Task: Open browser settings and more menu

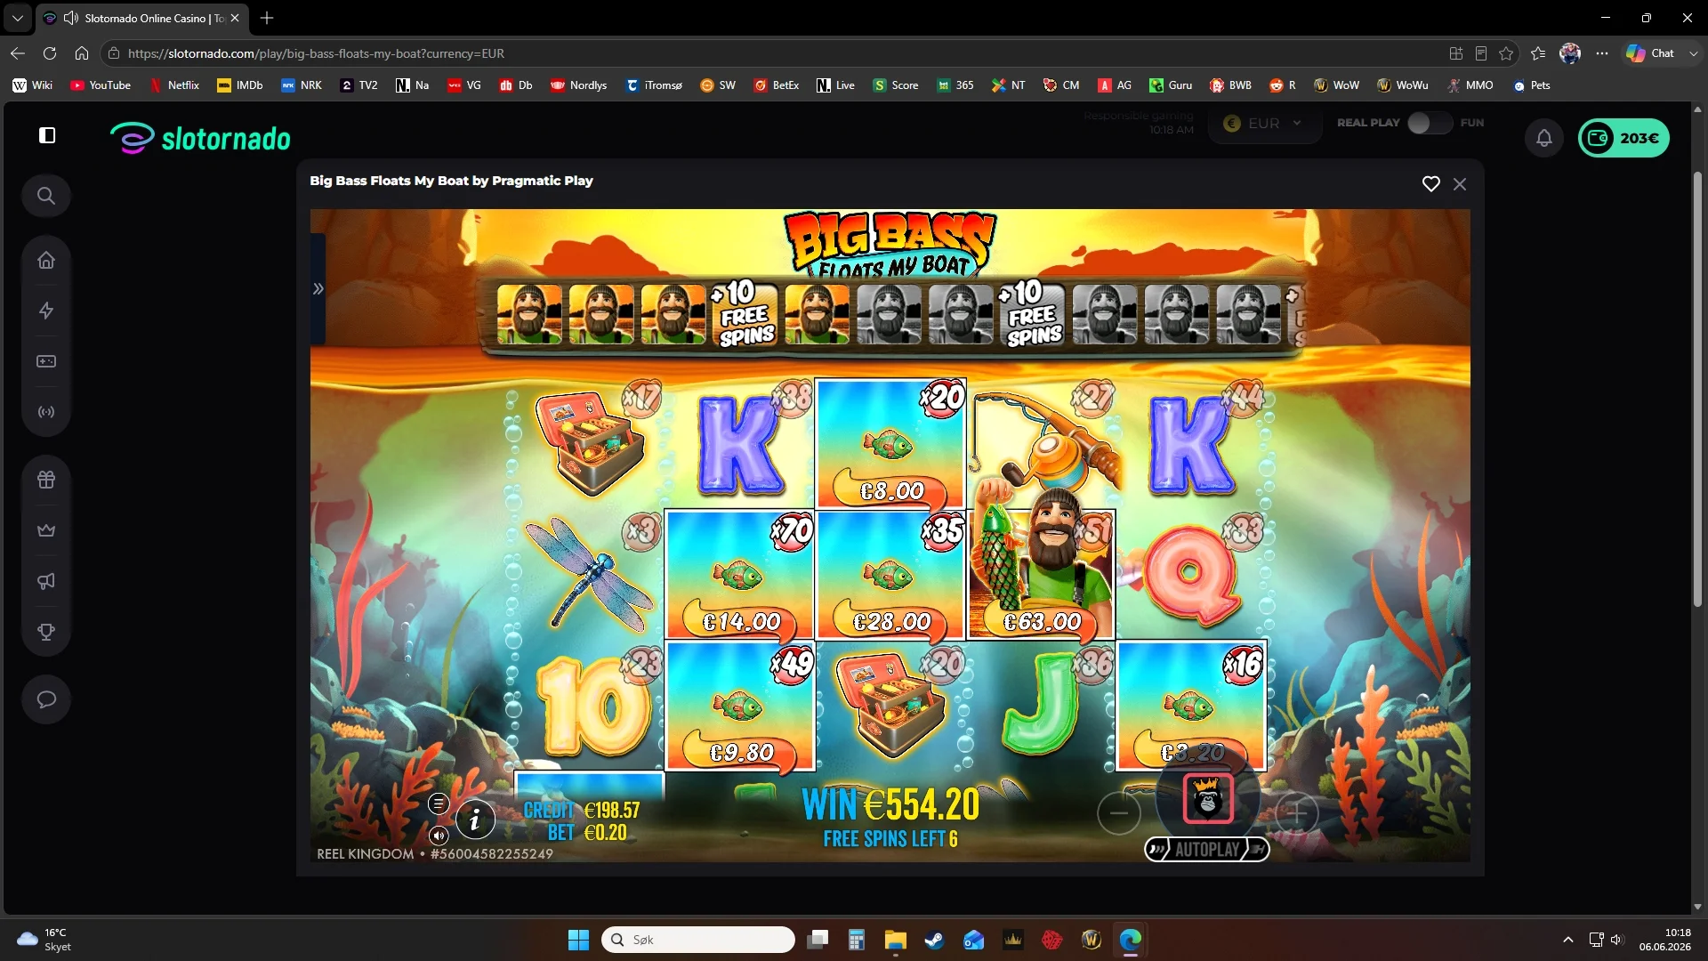Action: click(x=1602, y=53)
